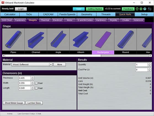Open the Calculator main tab
154x116 pixels.
10,15
